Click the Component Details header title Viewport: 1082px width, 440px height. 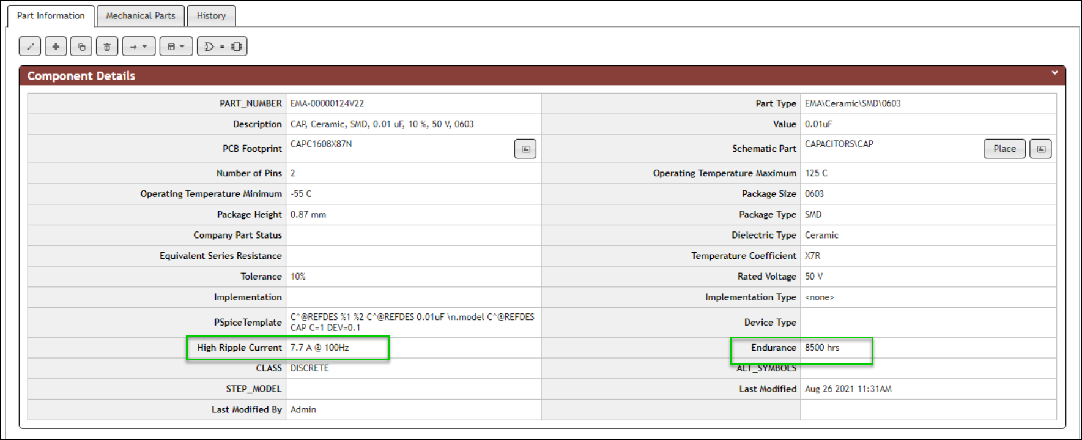coord(81,76)
